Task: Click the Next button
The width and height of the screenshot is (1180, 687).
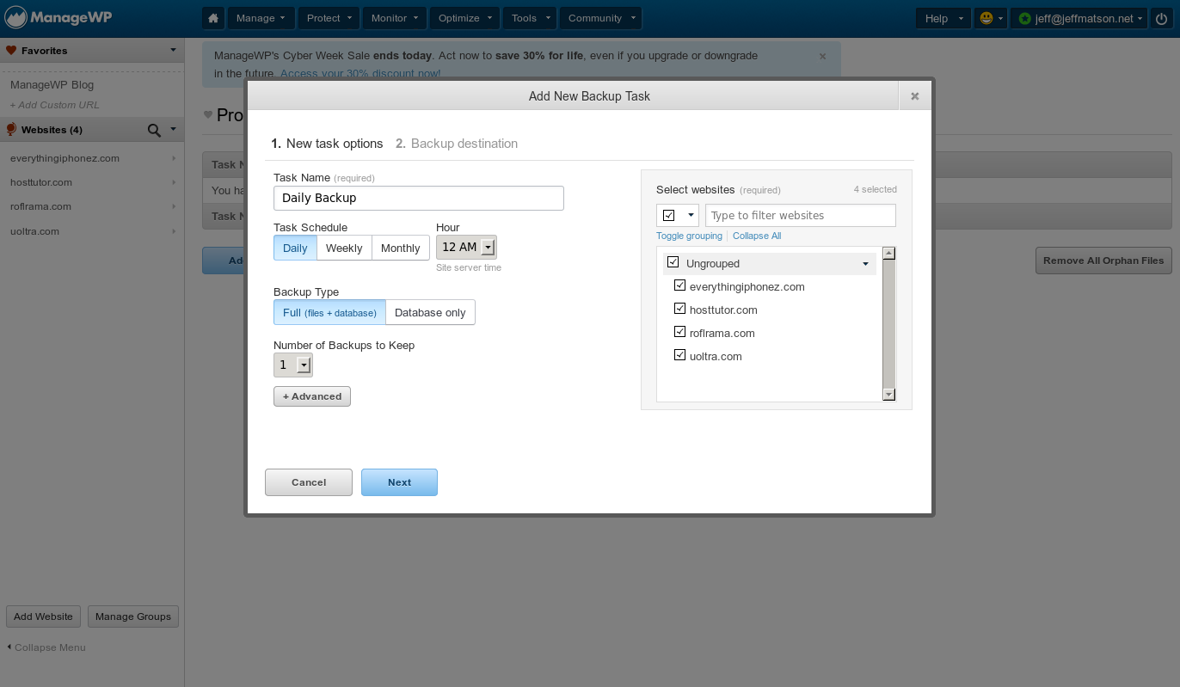Action: point(399,482)
